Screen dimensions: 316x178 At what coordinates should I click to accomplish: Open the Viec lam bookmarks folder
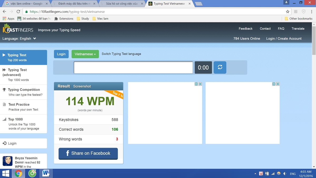[x=100, y=19]
